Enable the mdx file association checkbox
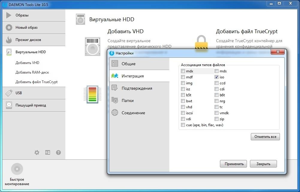The width and height of the screenshot is (300, 192). point(183,71)
